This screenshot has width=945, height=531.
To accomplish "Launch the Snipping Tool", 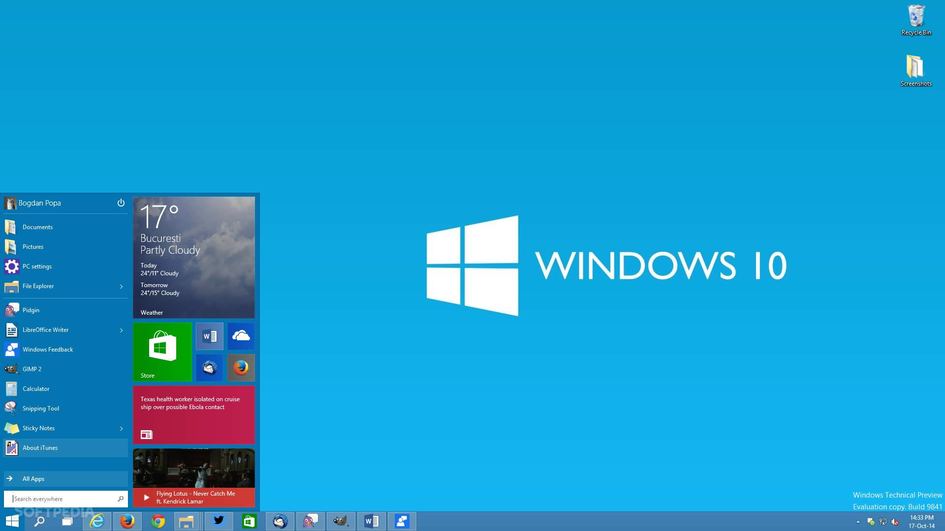I will tap(41, 408).
